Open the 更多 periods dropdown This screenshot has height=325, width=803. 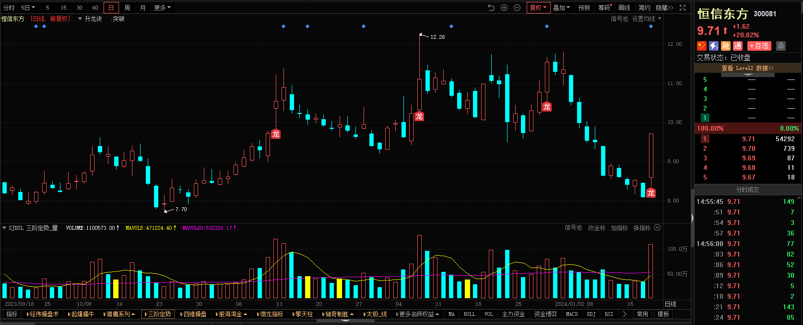[162, 8]
